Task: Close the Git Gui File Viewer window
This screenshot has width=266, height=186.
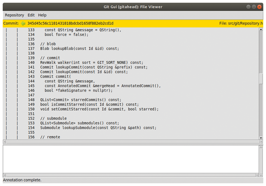Action: 259,7
